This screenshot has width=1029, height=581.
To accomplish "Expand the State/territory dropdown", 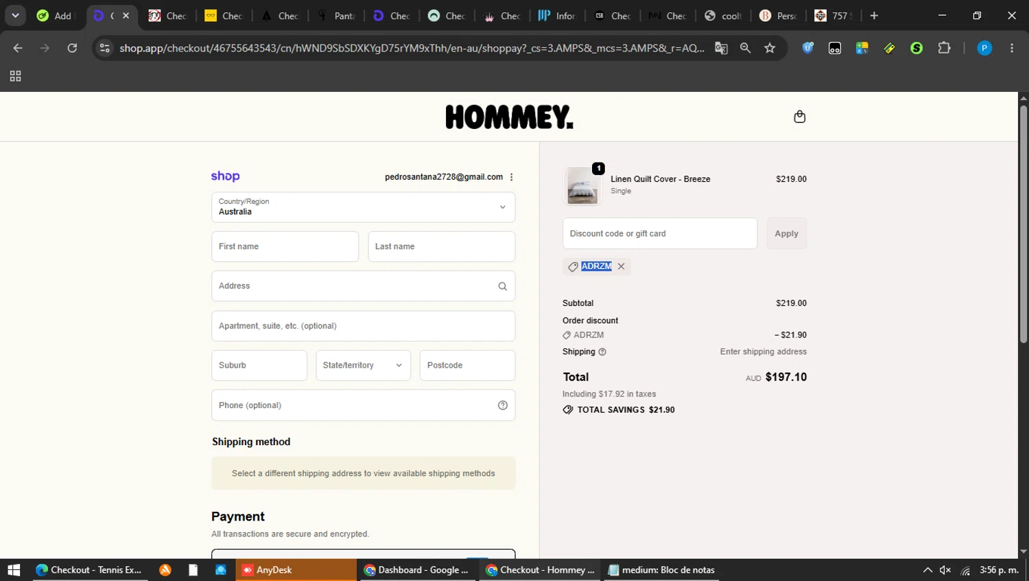I will click(363, 366).
